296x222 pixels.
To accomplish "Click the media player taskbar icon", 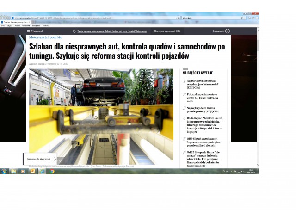I will tap(23, 171).
